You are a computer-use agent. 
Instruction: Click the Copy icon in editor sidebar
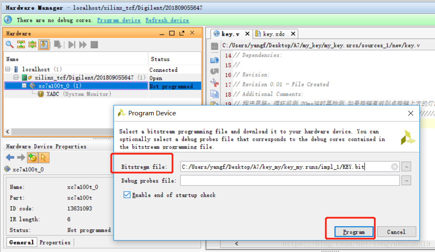point(215,94)
